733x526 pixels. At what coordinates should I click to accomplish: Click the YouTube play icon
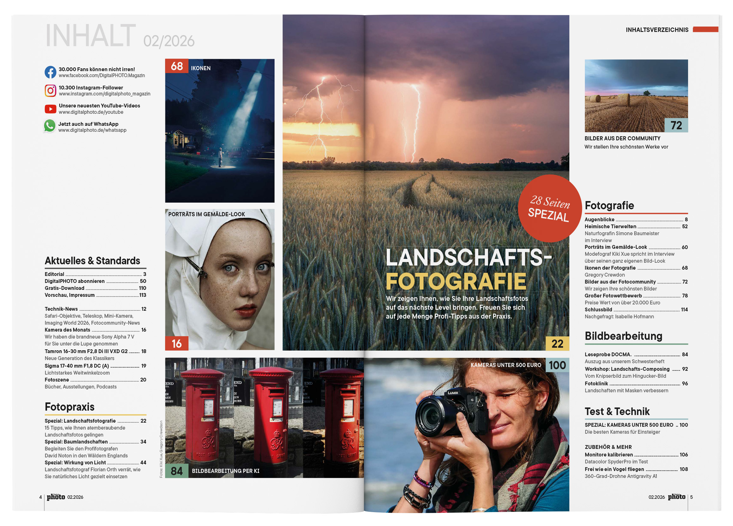(x=50, y=109)
